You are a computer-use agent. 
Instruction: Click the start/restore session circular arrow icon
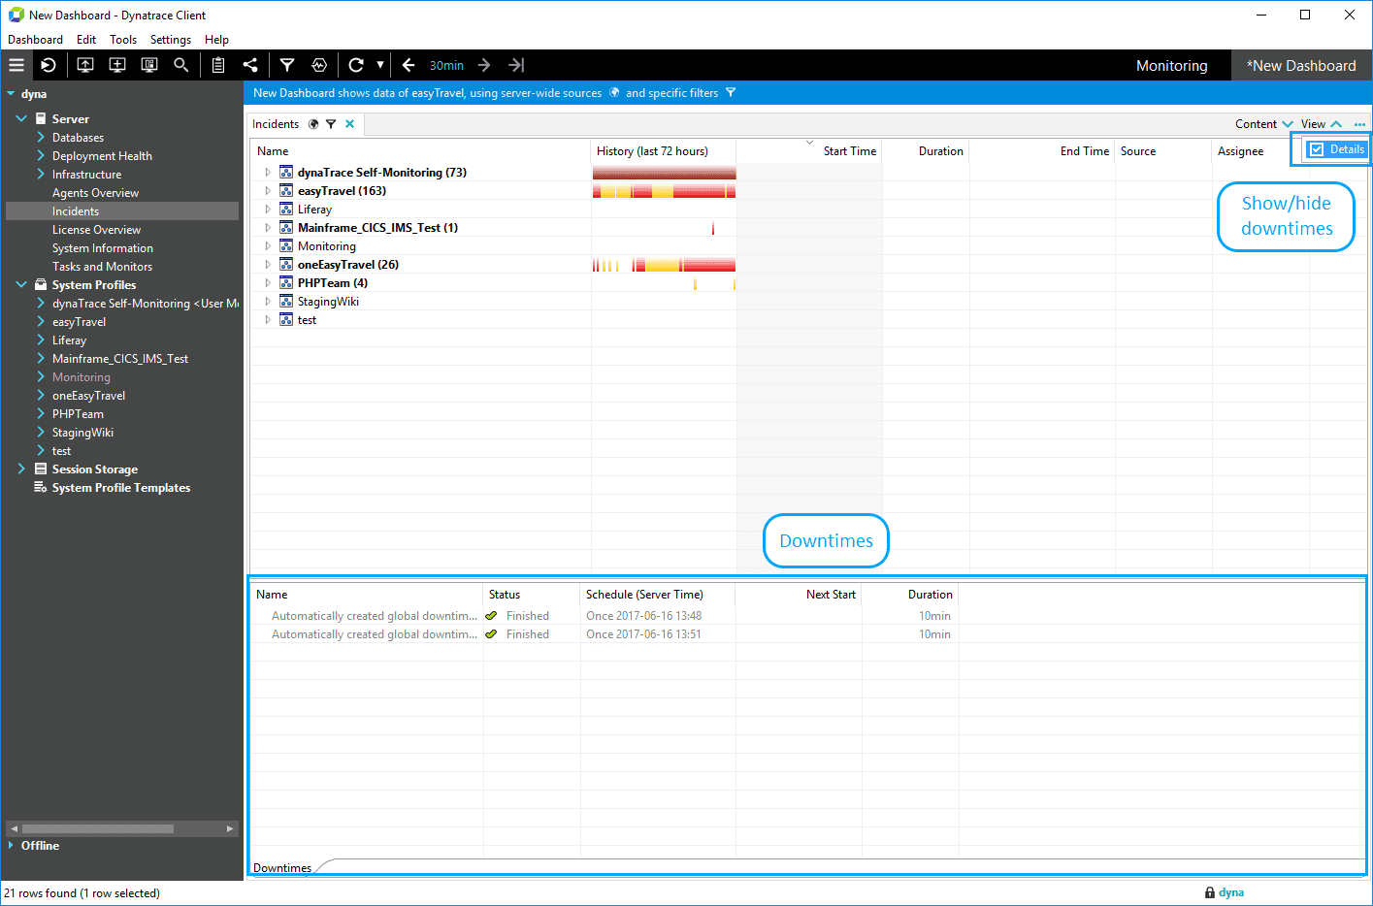pos(49,65)
